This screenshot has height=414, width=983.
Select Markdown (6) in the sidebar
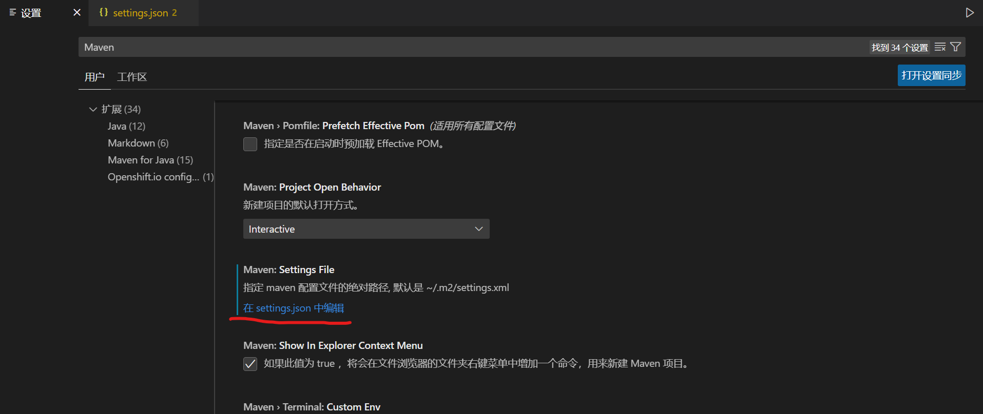(138, 143)
